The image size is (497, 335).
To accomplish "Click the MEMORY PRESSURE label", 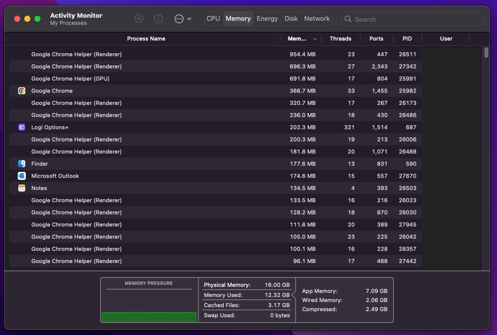I will point(149,283).
